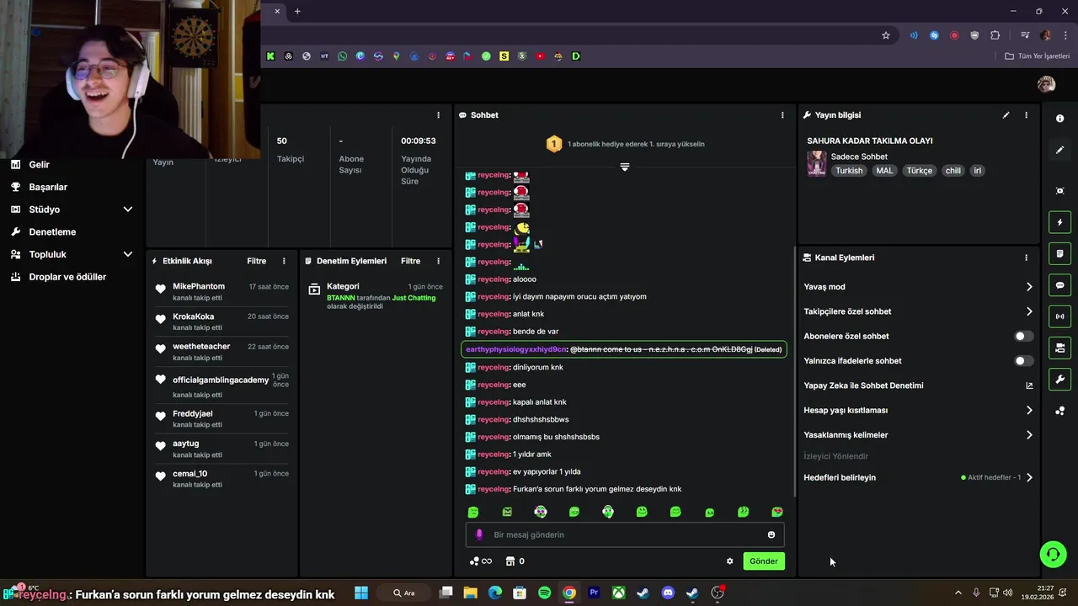The width and height of the screenshot is (1078, 606).
Task: Open the YouTube bookmark icon
Action: pyautogui.click(x=540, y=56)
